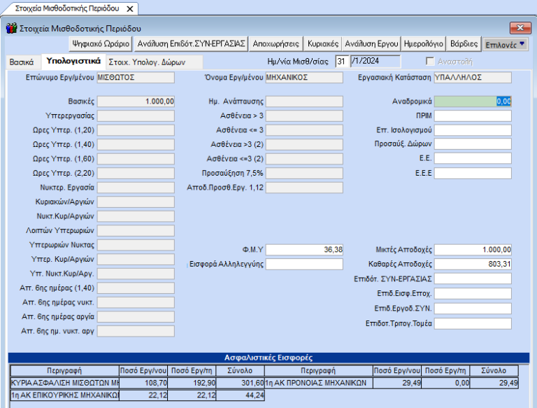Click the Βάρδιες shifts button
537x408 pixels.
[465, 43]
